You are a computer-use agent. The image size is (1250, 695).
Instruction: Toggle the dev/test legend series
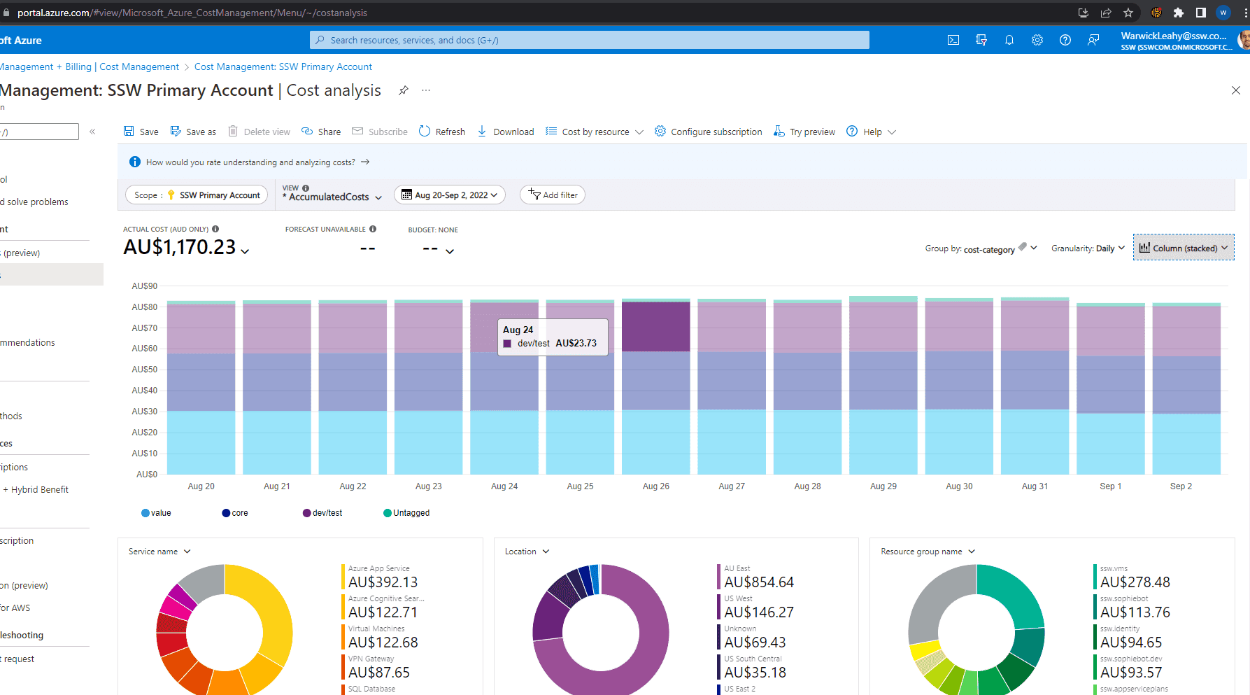[x=322, y=513]
